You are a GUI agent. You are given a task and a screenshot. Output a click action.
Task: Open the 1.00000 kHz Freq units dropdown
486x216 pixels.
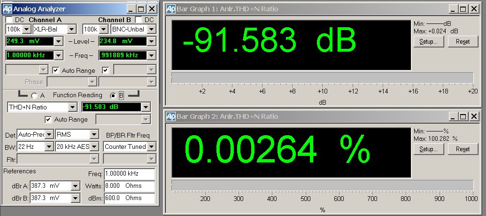[x=59, y=55]
